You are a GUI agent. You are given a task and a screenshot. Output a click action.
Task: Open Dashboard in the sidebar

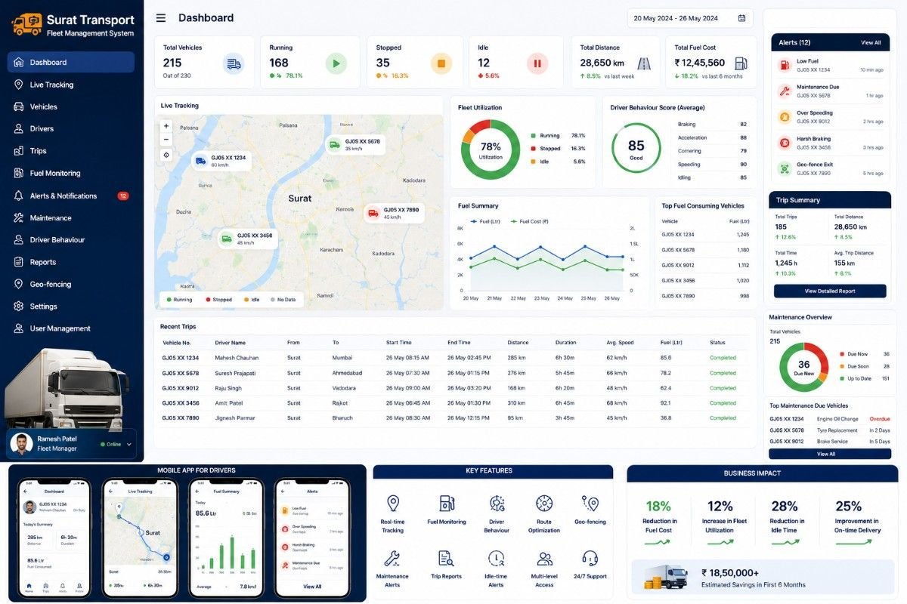(x=71, y=63)
